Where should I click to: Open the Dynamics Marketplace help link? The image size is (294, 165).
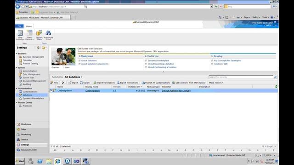point(158,60)
